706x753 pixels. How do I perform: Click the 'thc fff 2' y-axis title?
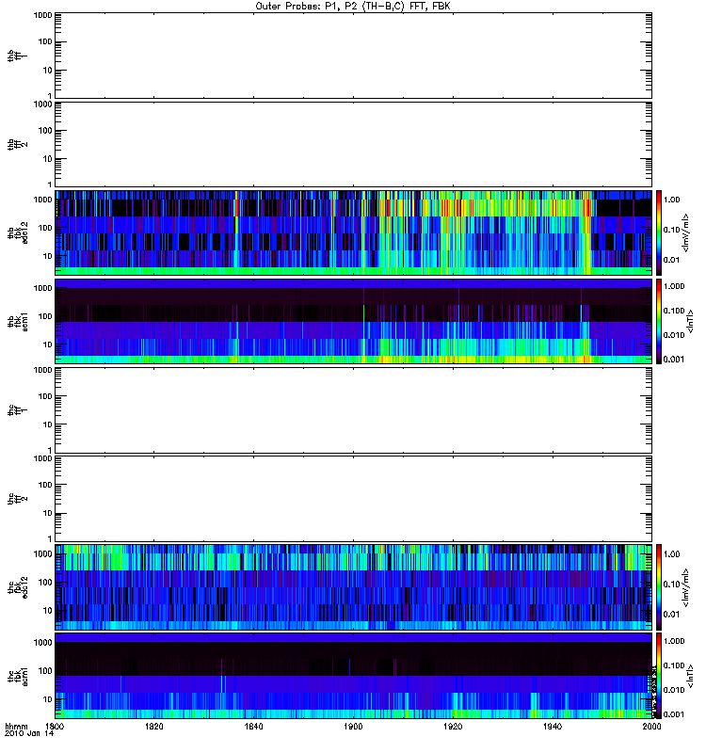[18, 499]
